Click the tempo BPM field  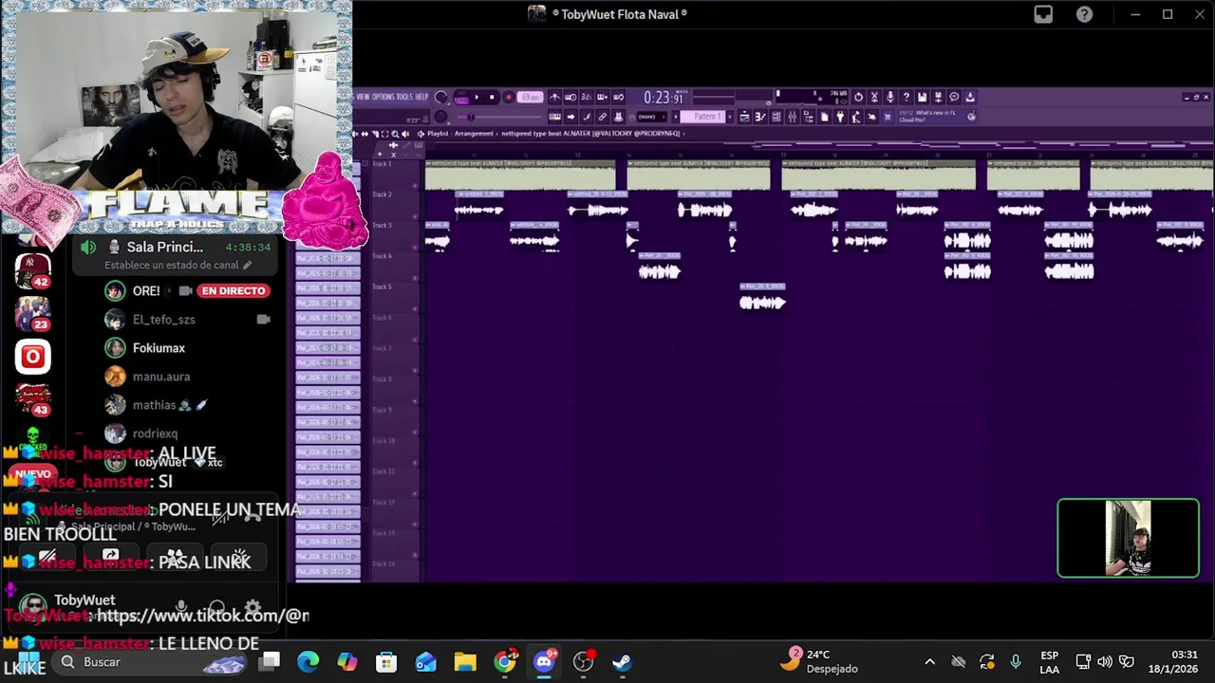pyautogui.click(x=530, y=97)
